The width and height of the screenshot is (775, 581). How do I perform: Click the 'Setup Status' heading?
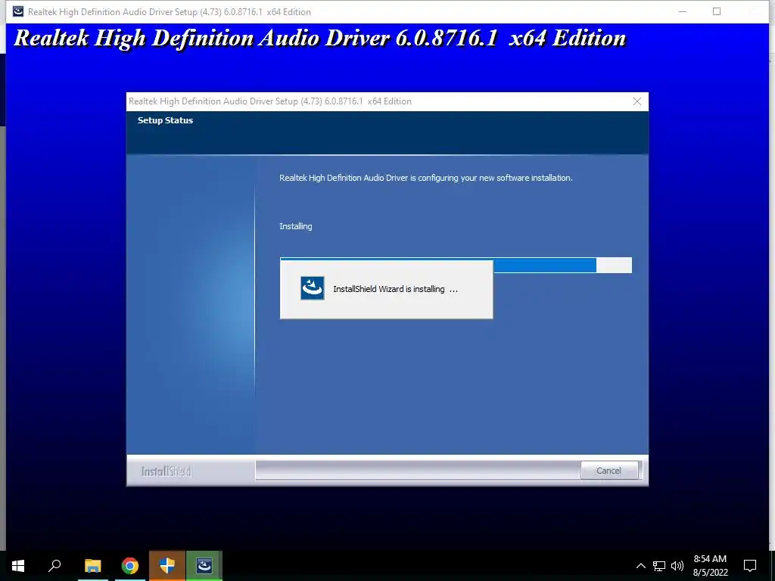[x=165, y=120]
